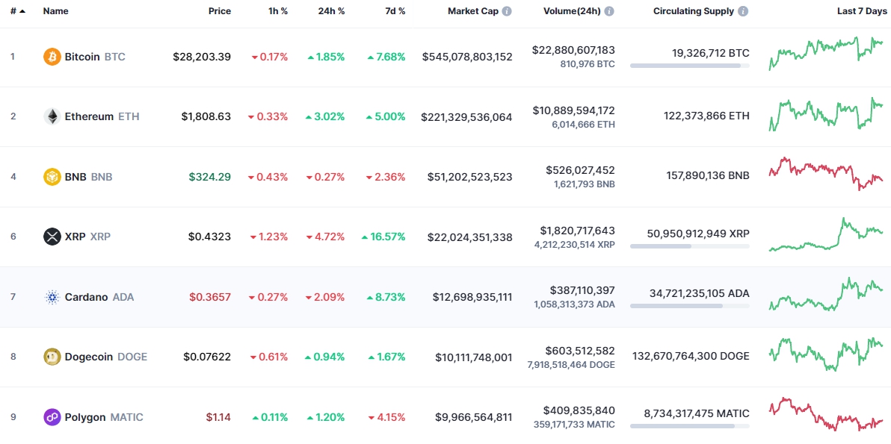Click the XRP logo icon
Screen dimensions: 891x444
point(52,237)
